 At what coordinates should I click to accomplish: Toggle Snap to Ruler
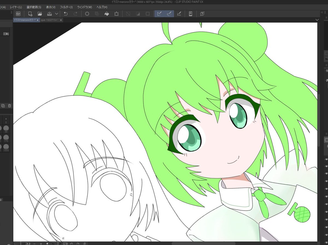pos(159,14)
